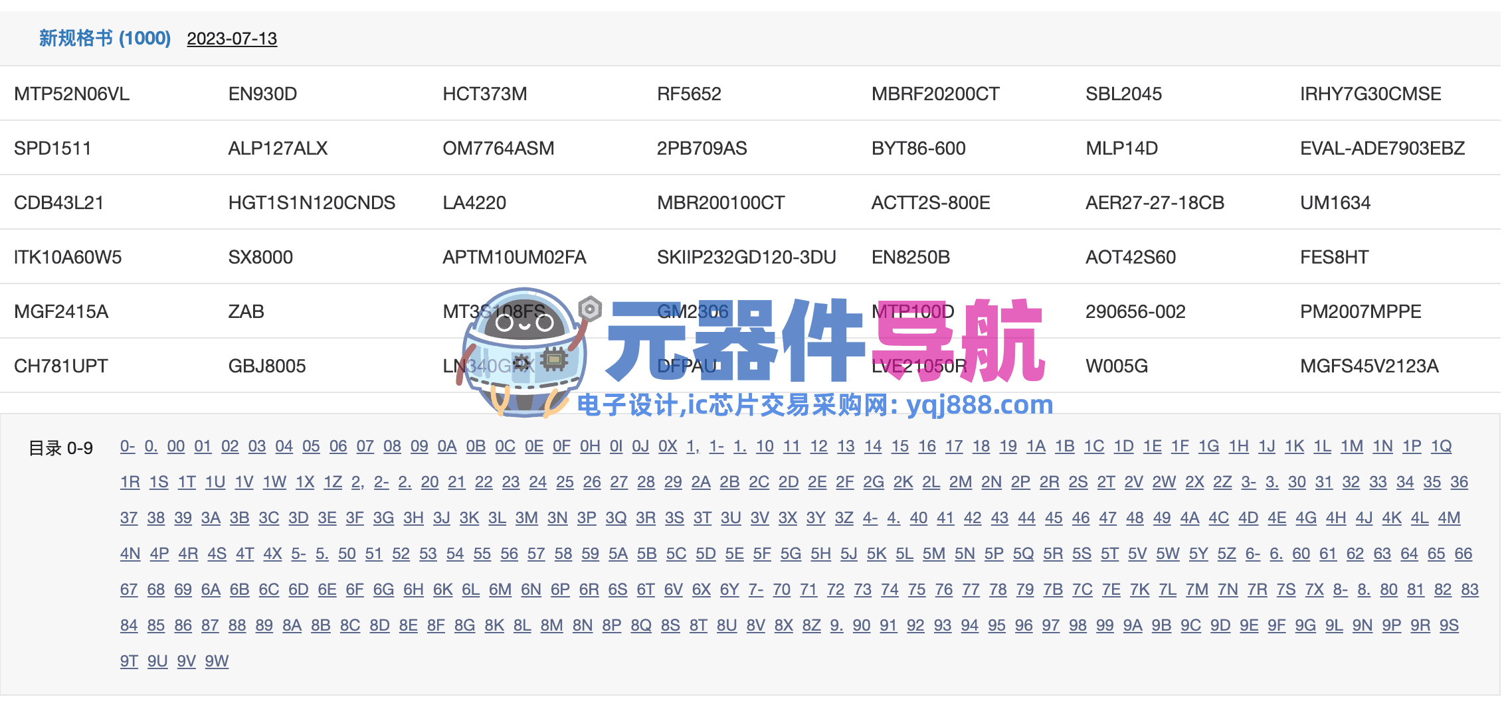Select part number 290656-002

(x=1135, y=312)
